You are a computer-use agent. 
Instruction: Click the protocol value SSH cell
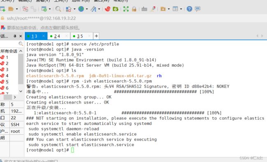pyautogui.click(x=17, y=125)
